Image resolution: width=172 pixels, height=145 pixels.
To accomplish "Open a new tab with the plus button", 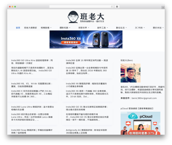I will pos(163,8).
